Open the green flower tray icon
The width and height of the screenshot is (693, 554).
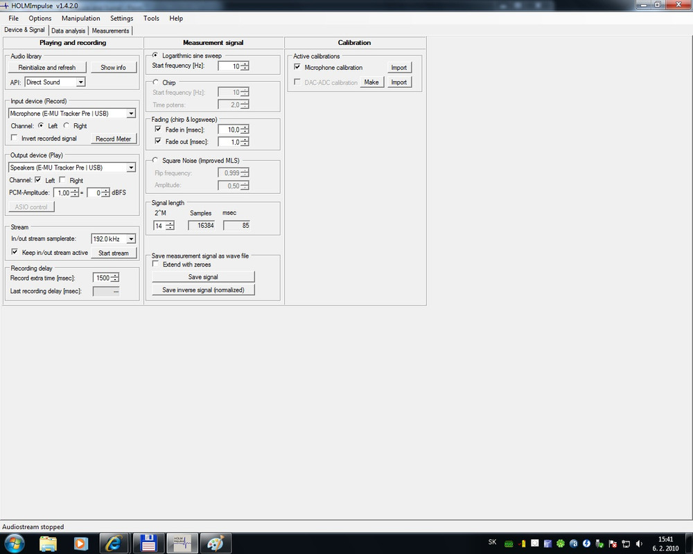pyautogui.click(x=561, y=544)
